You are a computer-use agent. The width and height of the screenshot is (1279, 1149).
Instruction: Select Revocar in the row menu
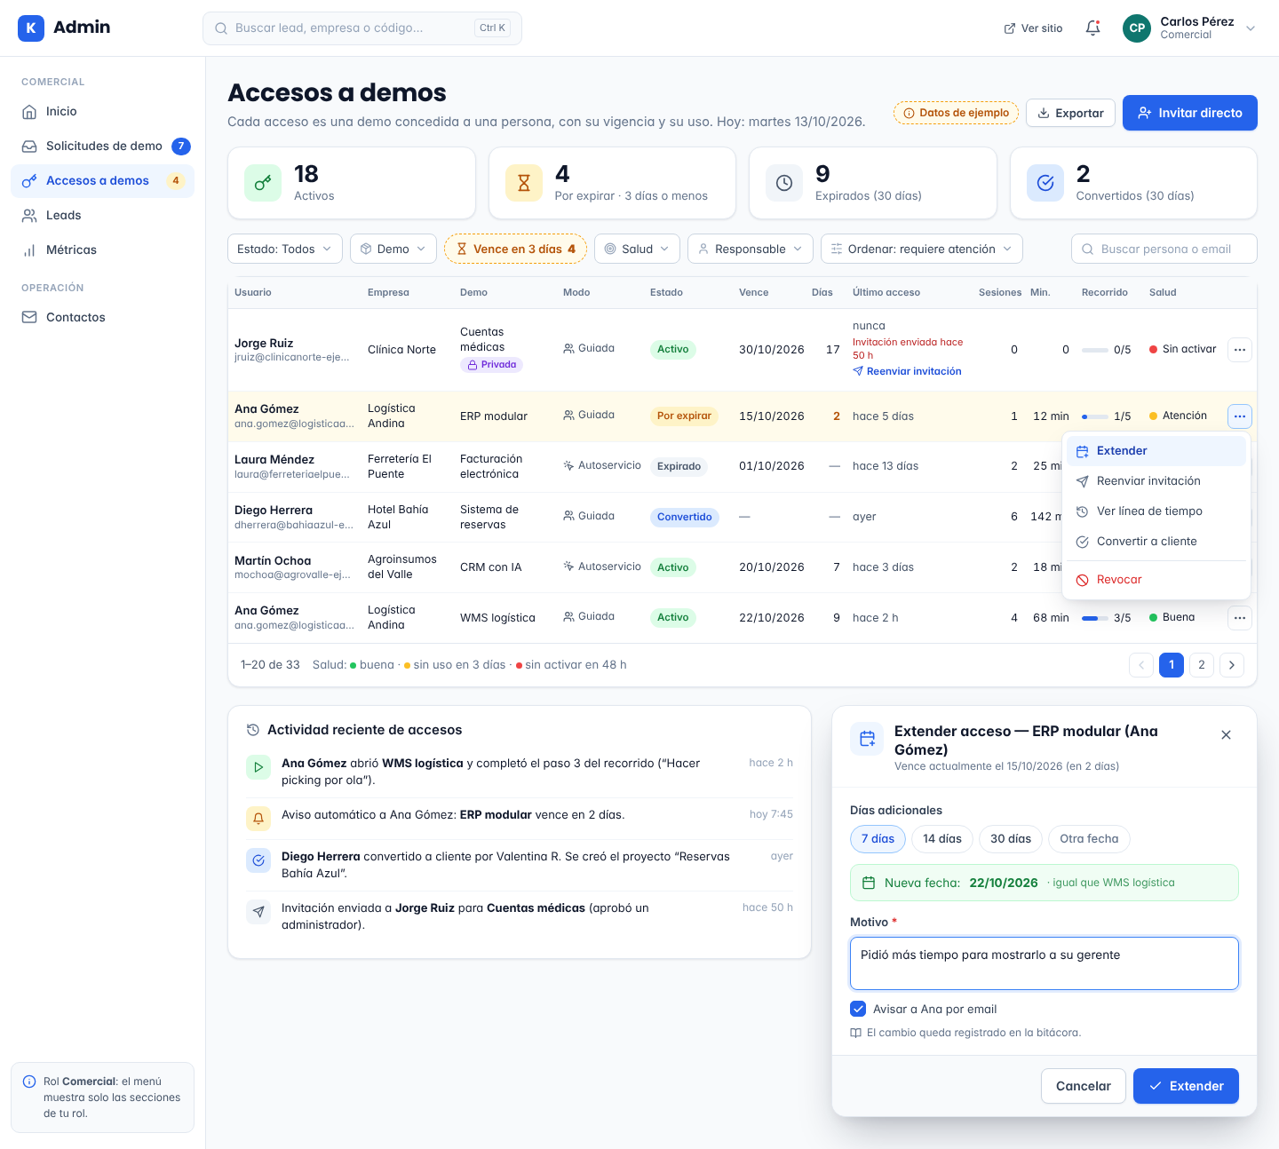click(1156, 580)
